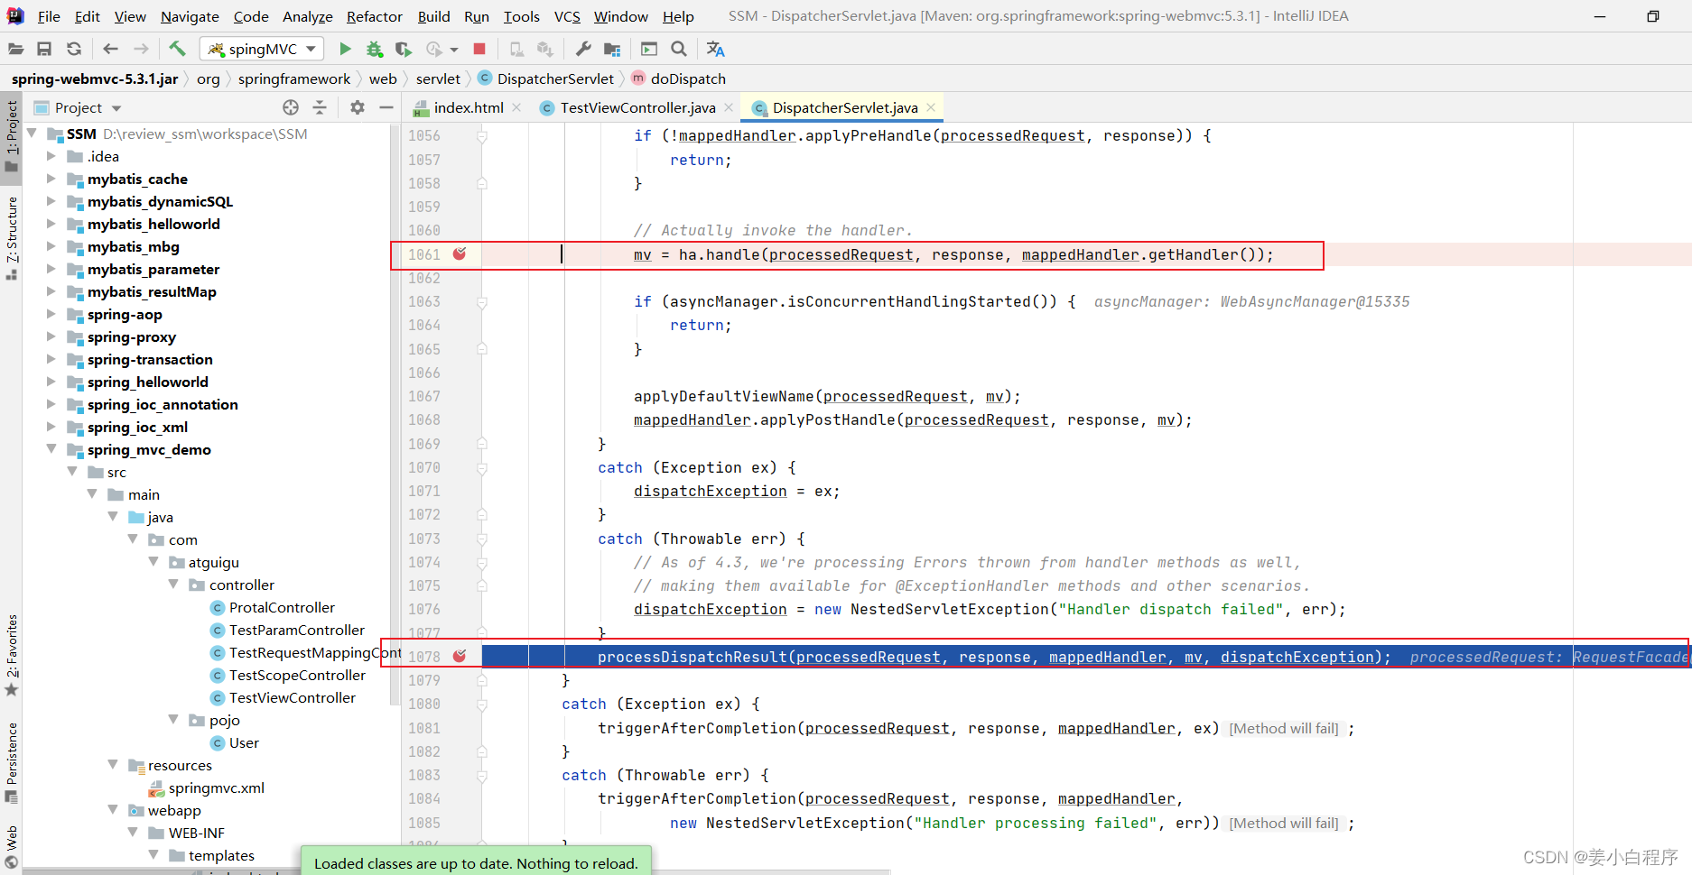
Task: Click the Translate toolbar icon
Action: pos(716,49)
